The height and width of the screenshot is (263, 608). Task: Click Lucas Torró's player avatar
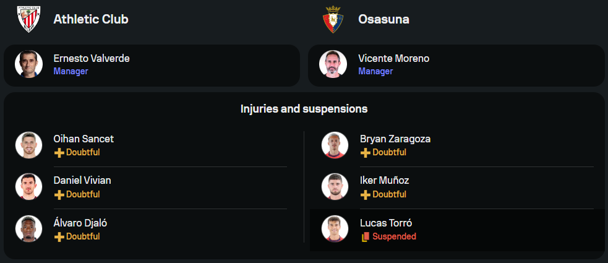click(x=335, y=229)
